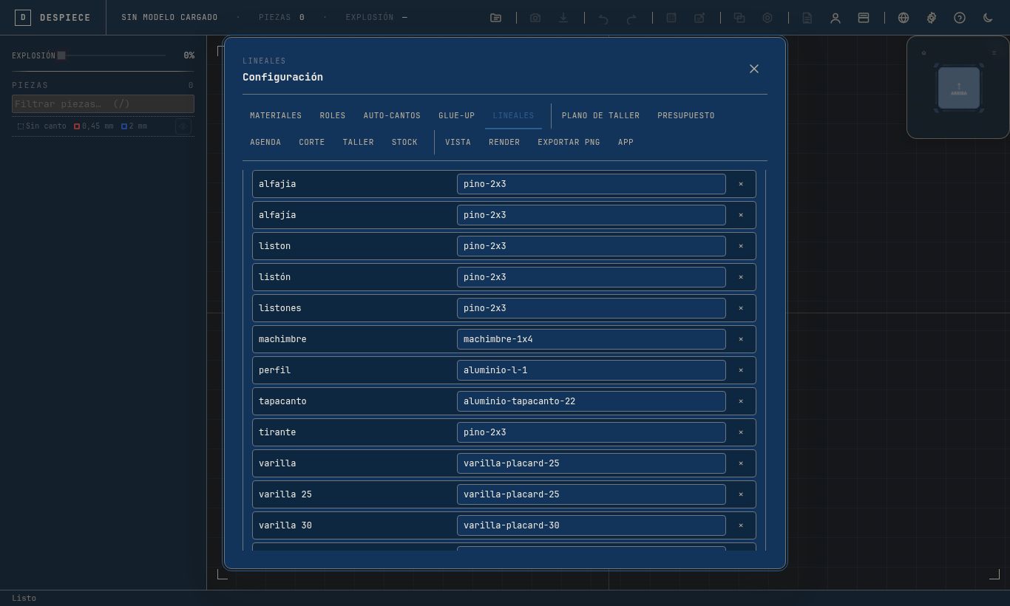Viewport: 1010px width, 606px height.
Task: Click the red 0,45 mm legend swatch
Action: (77, 126)
